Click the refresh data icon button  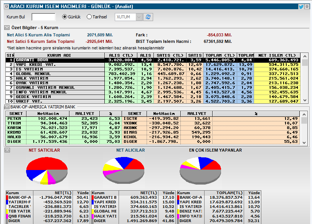click(x=148, y=17)
